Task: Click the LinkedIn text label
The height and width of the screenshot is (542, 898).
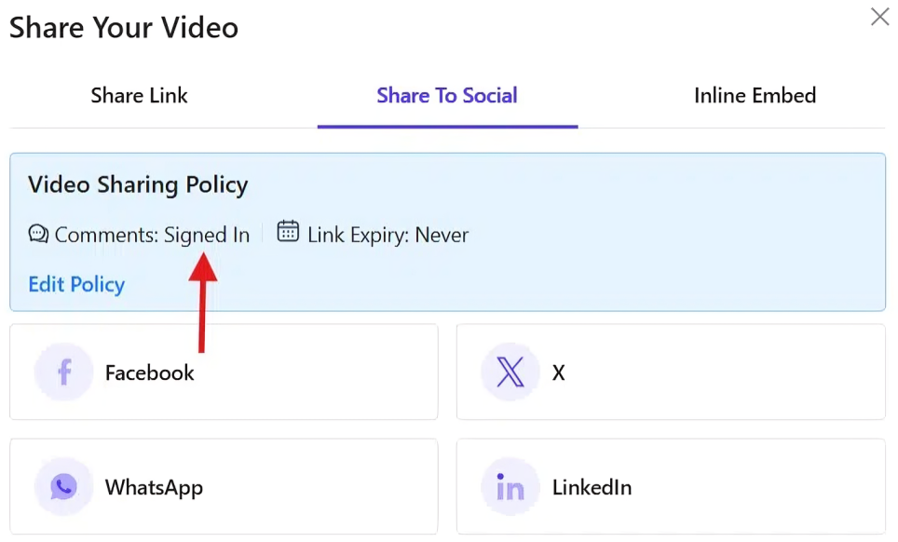Action: tap(592, 487)
